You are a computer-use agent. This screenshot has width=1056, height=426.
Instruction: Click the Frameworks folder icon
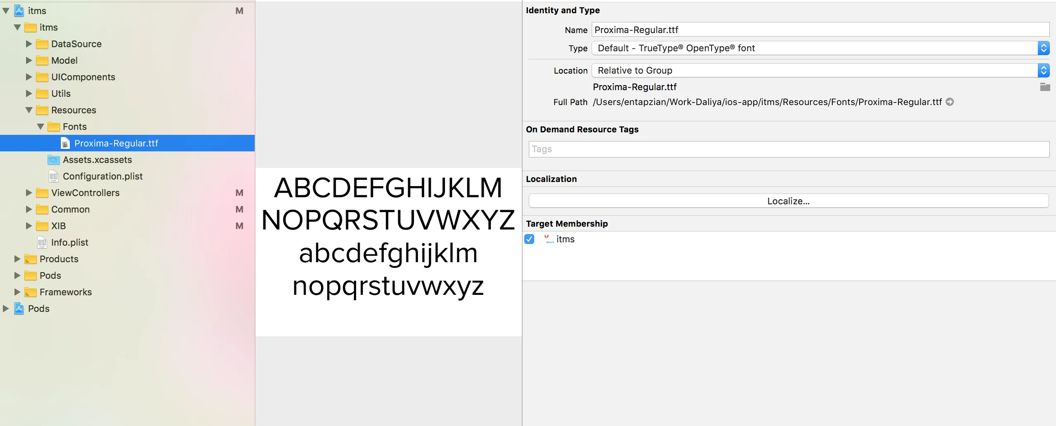coord(31,292)
